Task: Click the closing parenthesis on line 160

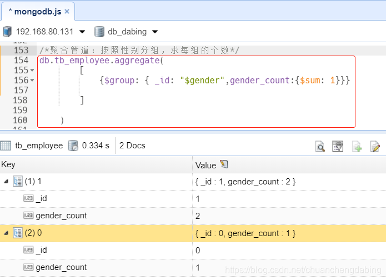Action: click(x=62, y=121)
